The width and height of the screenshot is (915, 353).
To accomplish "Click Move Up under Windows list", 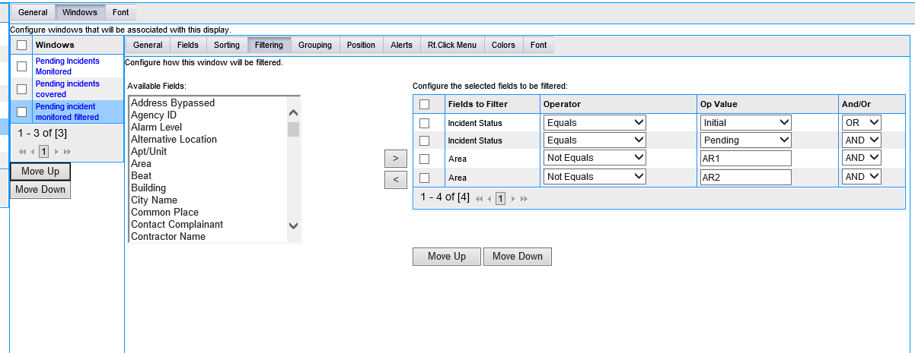I will coord(40,172).
